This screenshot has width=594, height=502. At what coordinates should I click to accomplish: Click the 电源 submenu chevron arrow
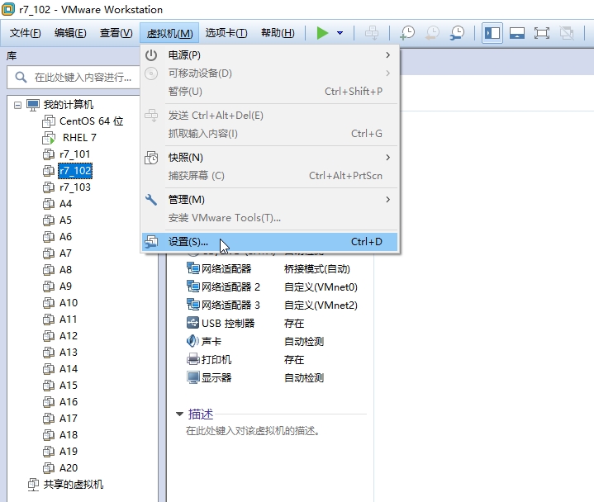pos(387,55)
